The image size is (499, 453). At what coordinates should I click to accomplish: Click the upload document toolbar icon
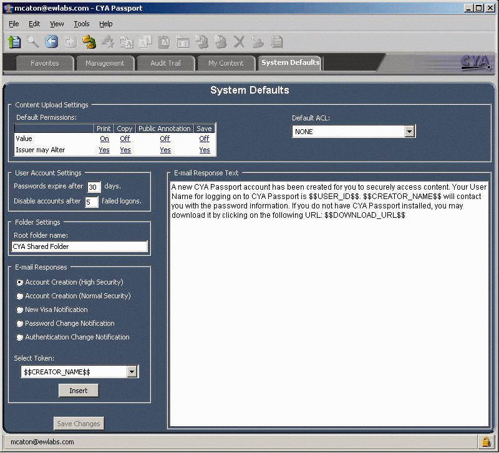[14, 42]
